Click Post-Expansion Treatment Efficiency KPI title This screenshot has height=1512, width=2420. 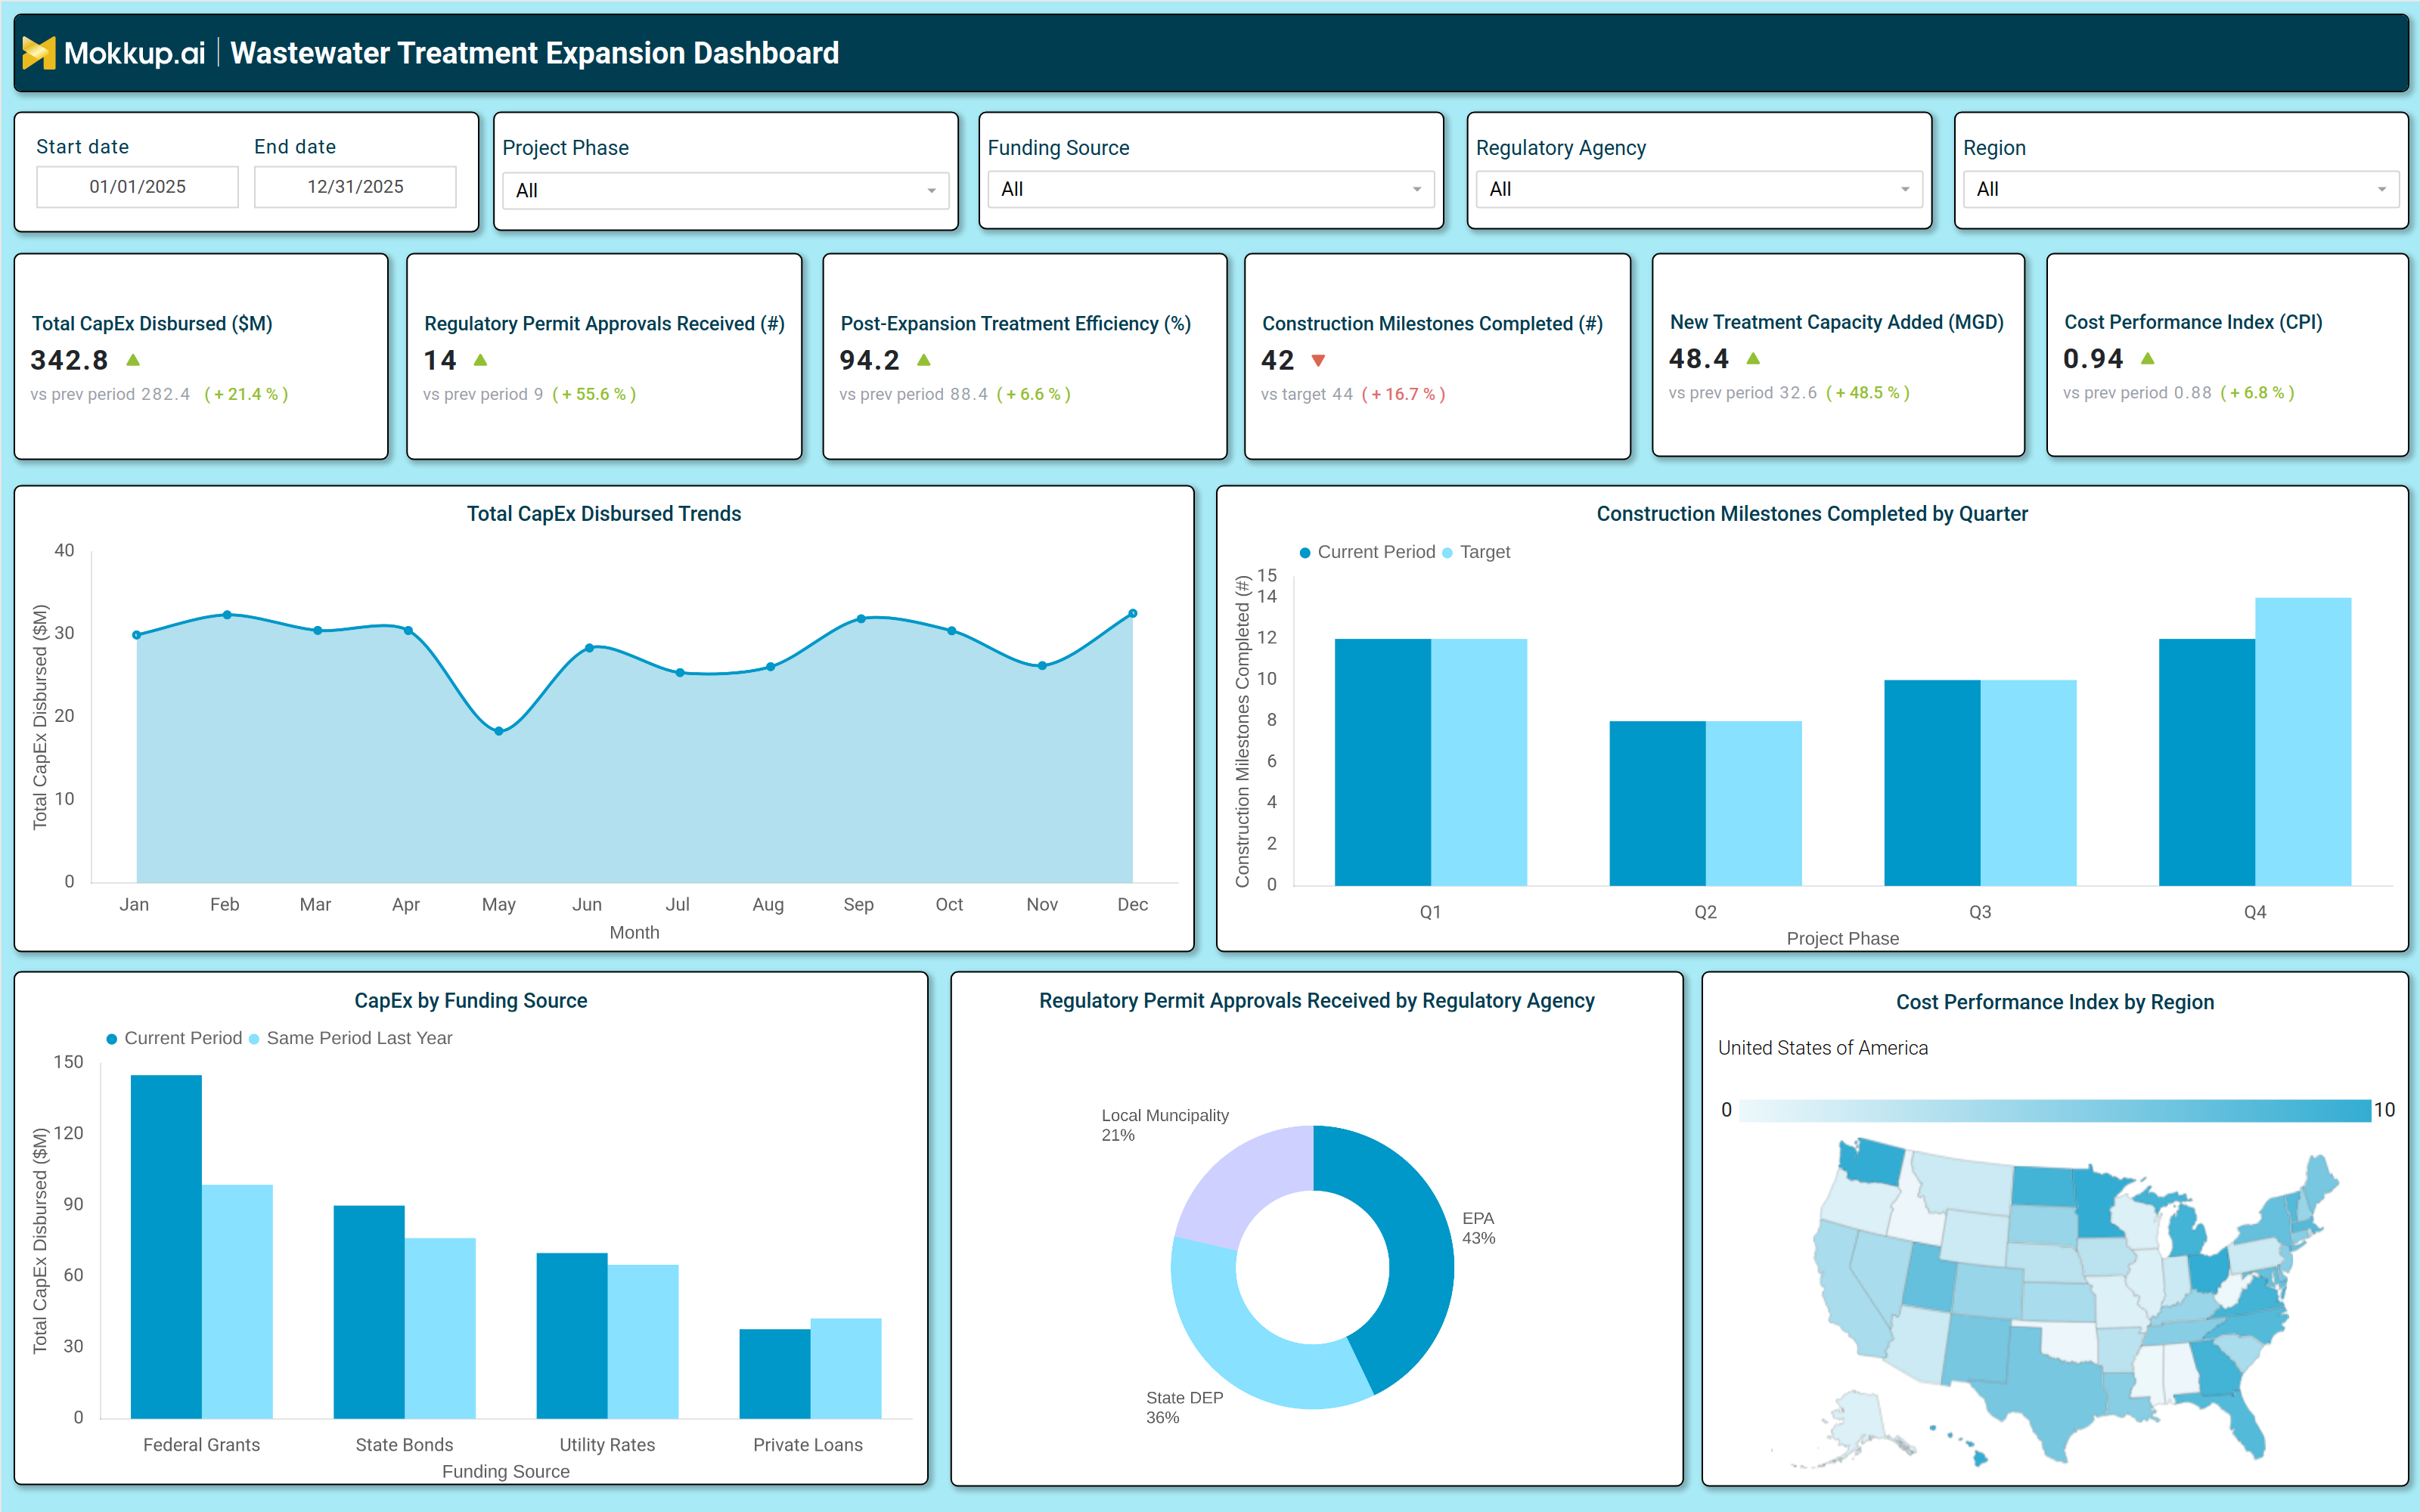click(x=1015, y=323)
